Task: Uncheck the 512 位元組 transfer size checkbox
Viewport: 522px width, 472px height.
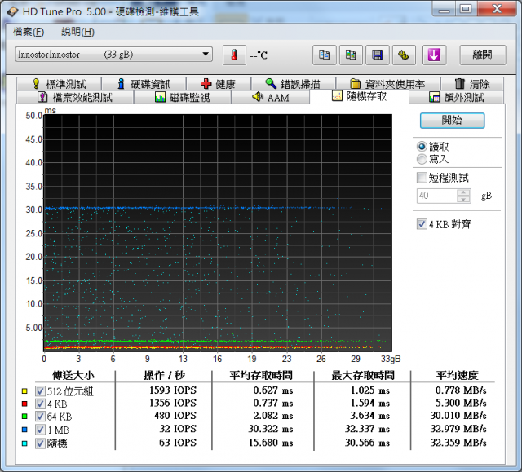Action: click(40, 391)
